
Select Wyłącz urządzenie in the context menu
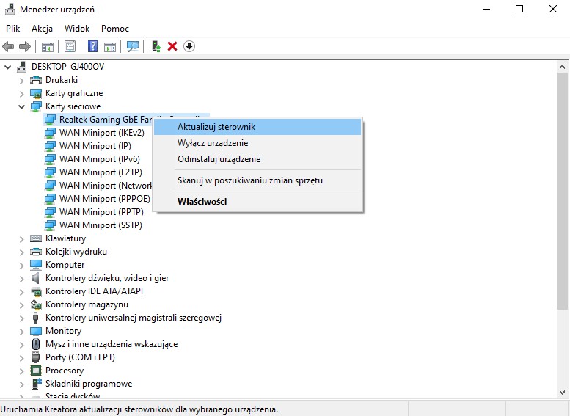point(213,143)
